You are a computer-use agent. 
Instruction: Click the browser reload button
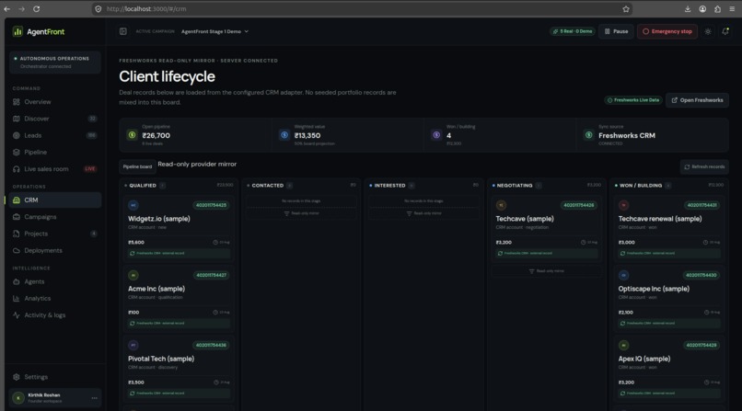click(37, 9)
